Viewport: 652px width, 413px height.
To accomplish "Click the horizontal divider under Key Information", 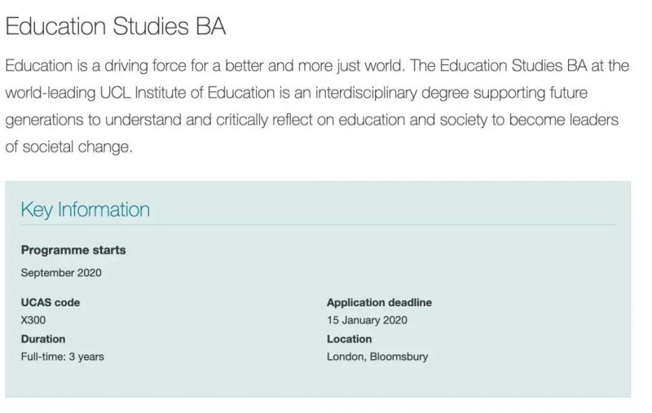I will point(318,225).
